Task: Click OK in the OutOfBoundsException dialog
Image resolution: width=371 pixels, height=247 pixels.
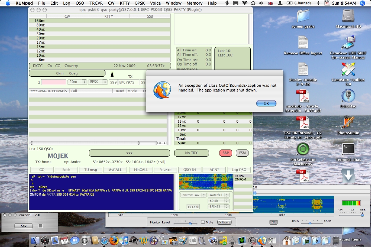Action: point(266,103)
